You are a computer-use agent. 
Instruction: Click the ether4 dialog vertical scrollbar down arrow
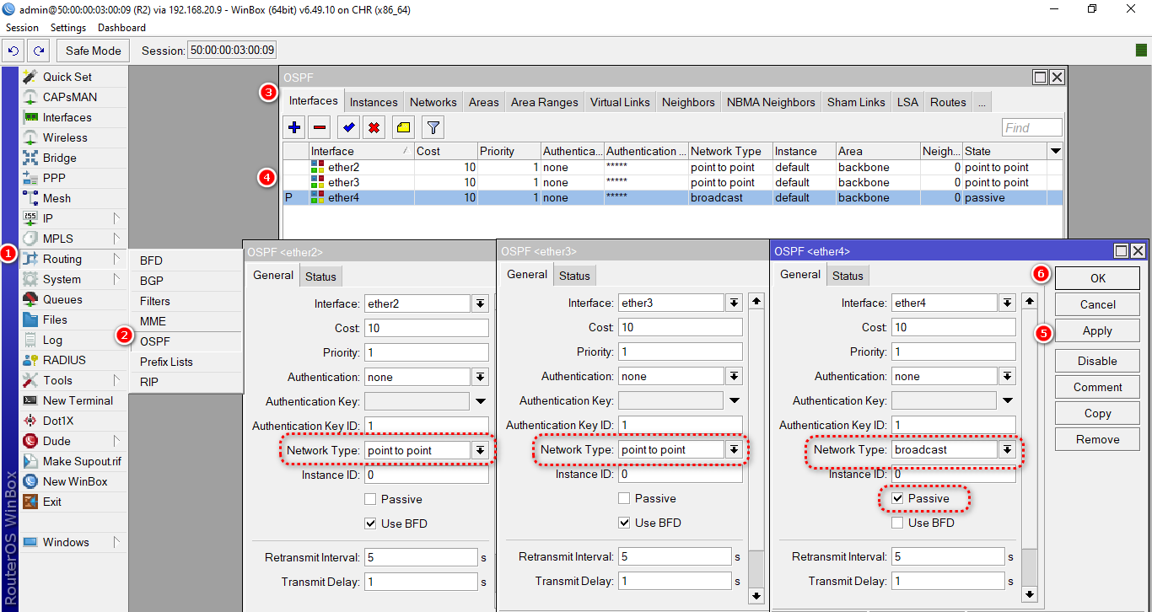tap(1029, 594)
